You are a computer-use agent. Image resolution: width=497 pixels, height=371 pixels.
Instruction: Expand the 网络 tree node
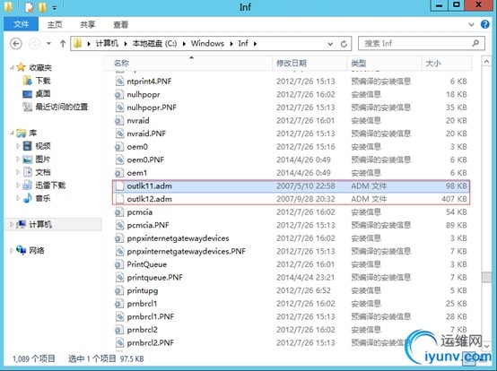[x=12, y=250]
